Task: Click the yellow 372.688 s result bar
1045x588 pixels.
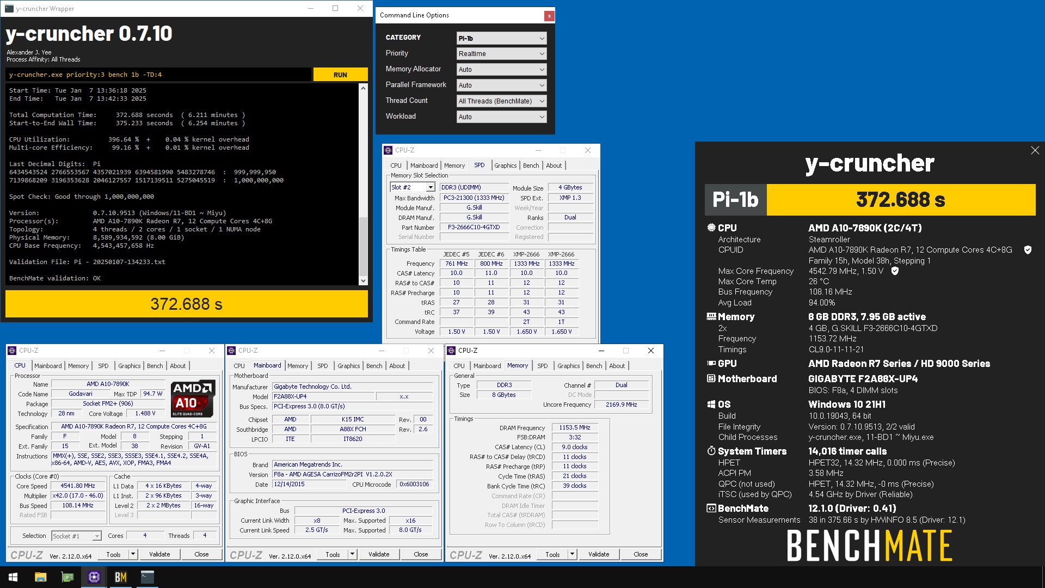Action: (187, 304)
